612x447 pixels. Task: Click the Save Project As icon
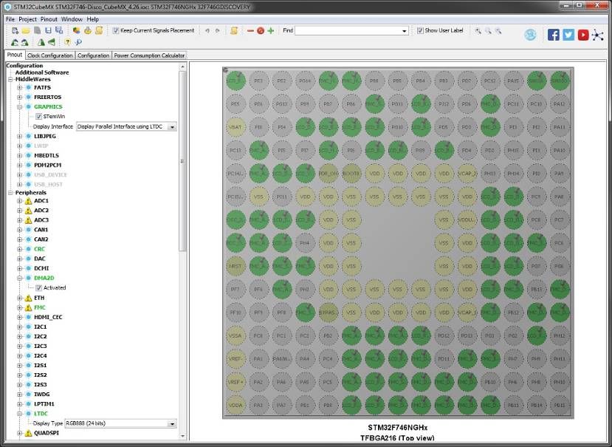point(59,30)
